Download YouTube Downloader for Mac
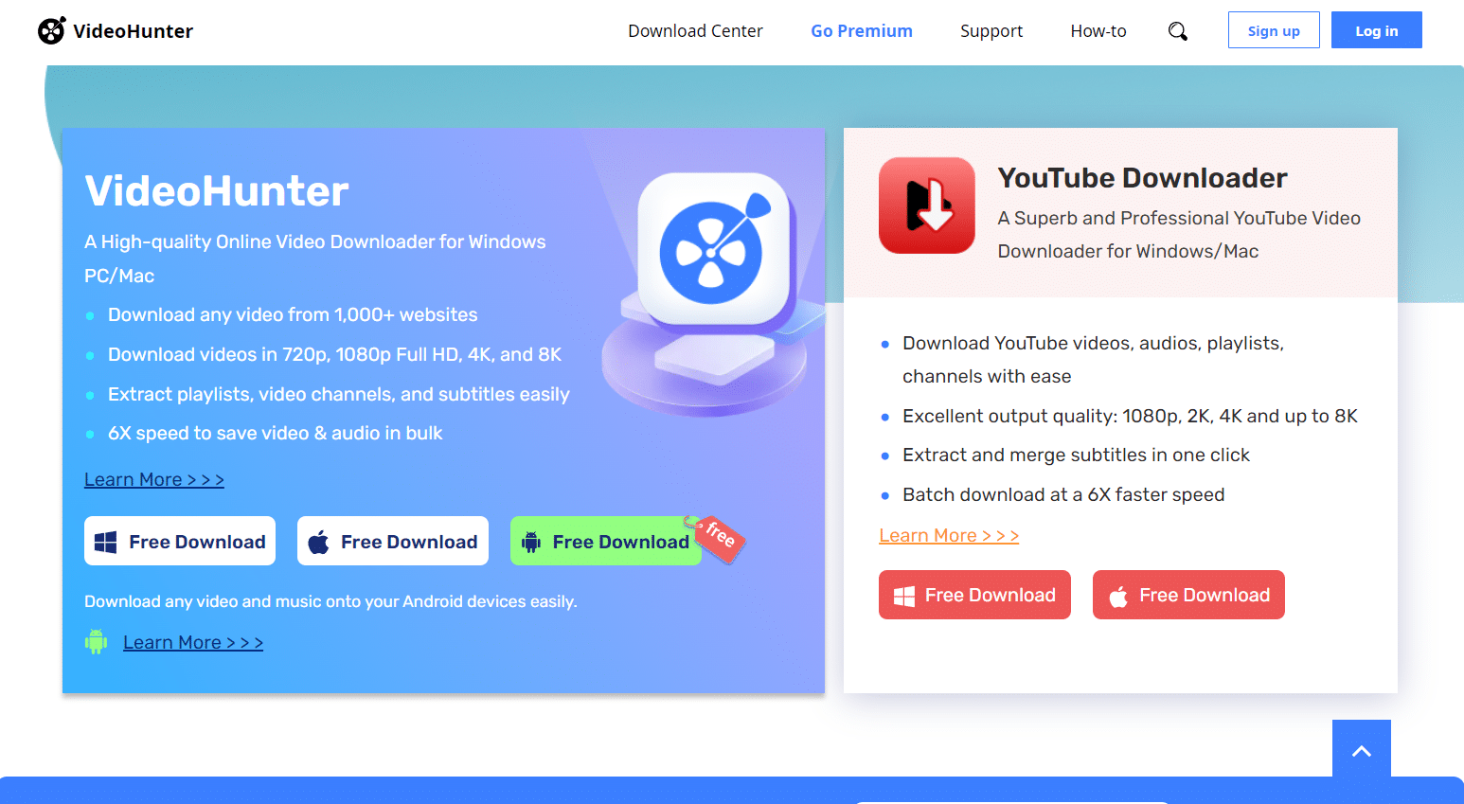This screenshot has width=1464, height=804. pyautogui.click(x=1188, y=595)
